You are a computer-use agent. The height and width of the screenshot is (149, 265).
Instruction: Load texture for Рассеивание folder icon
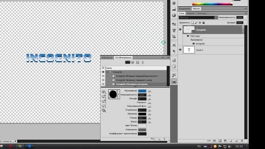click(149, 91)
